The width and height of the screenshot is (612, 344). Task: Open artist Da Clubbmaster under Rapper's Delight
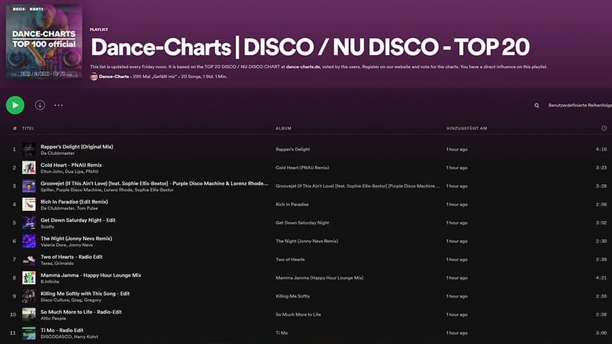(57, 153)
